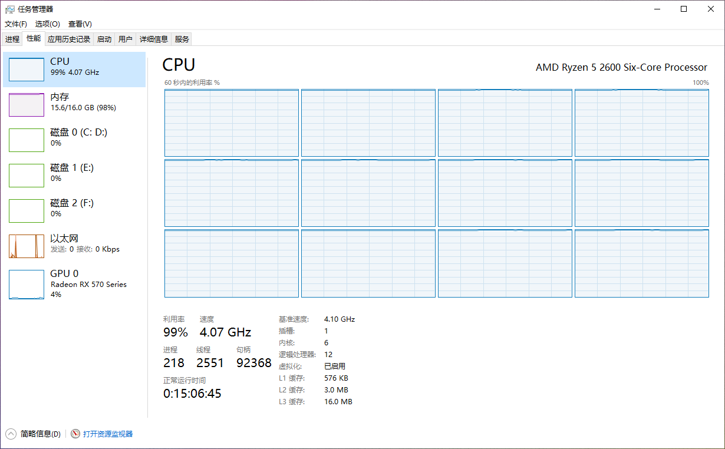Viewport: 725px width, 449px height.
Task: Open the 选项(O) menu
Action: 47,24
